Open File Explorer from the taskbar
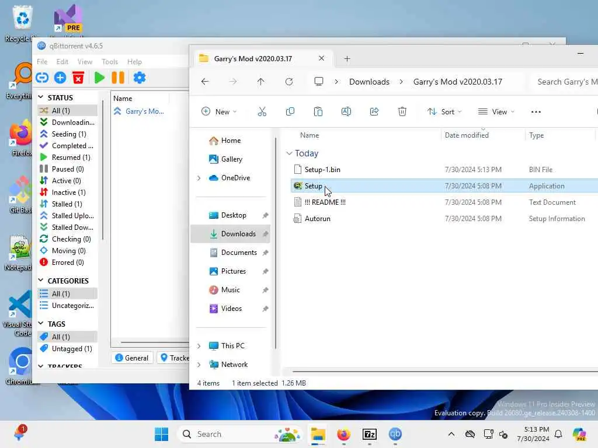This screenshot has width=598, height=448. 318,434
